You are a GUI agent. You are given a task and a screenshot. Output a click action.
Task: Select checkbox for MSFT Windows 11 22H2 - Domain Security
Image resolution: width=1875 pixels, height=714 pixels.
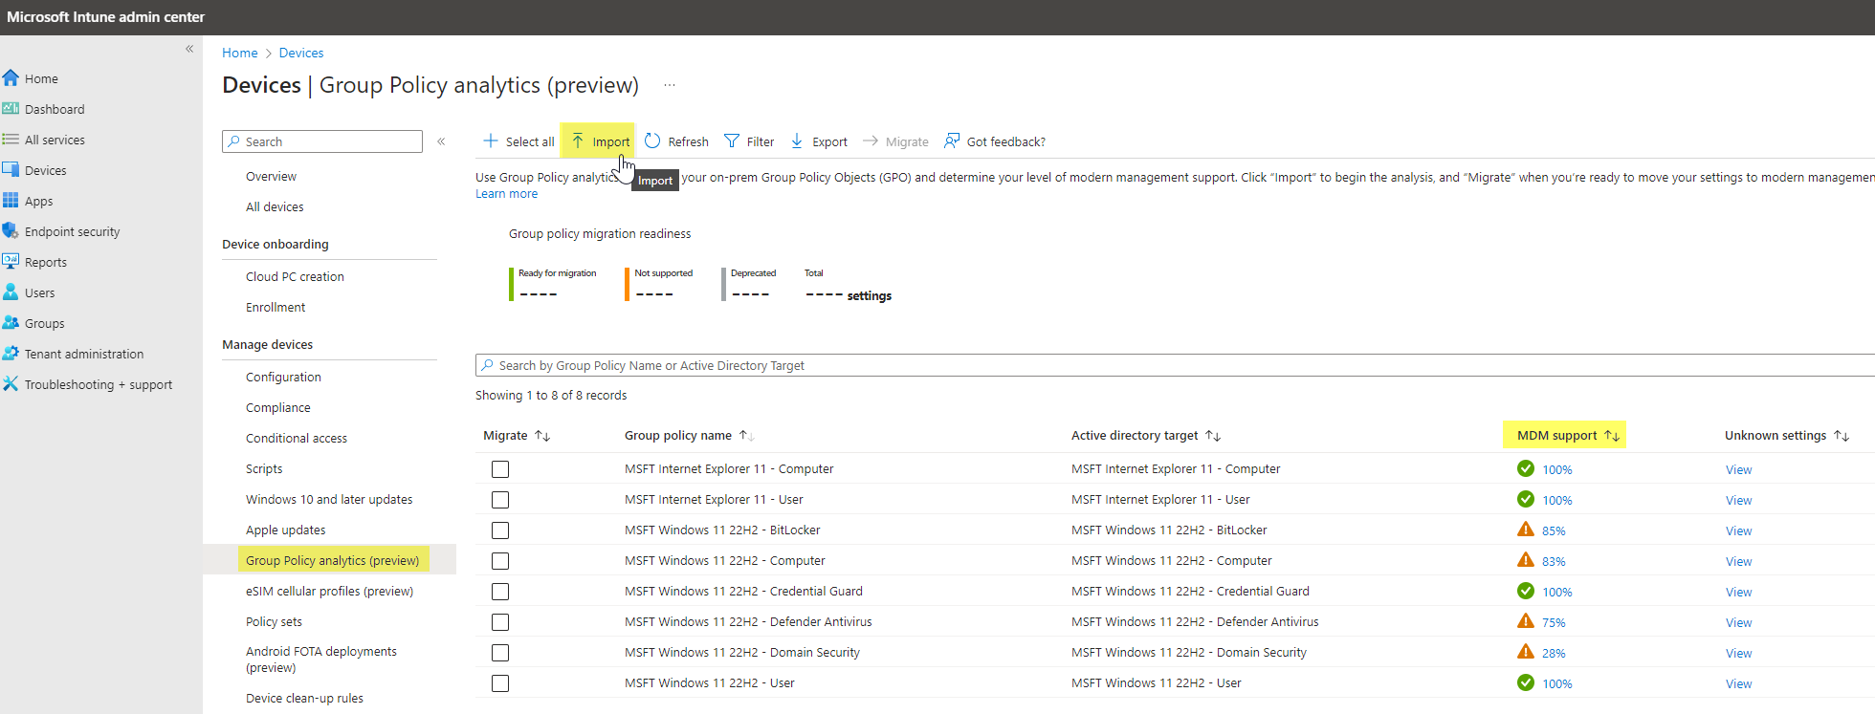[x=500, y=653]
